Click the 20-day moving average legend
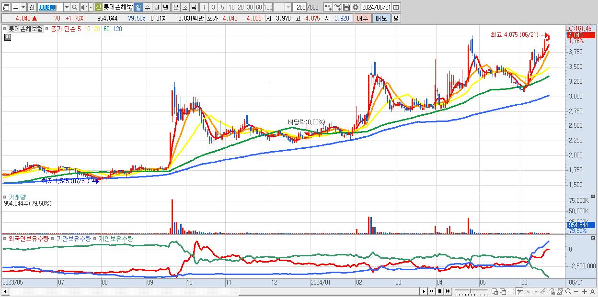598x297 pixels. tap(97, 29)
